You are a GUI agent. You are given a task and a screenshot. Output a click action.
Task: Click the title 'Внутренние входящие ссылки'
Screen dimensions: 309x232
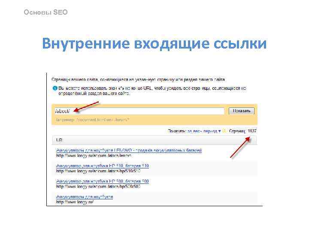[154, 43]
